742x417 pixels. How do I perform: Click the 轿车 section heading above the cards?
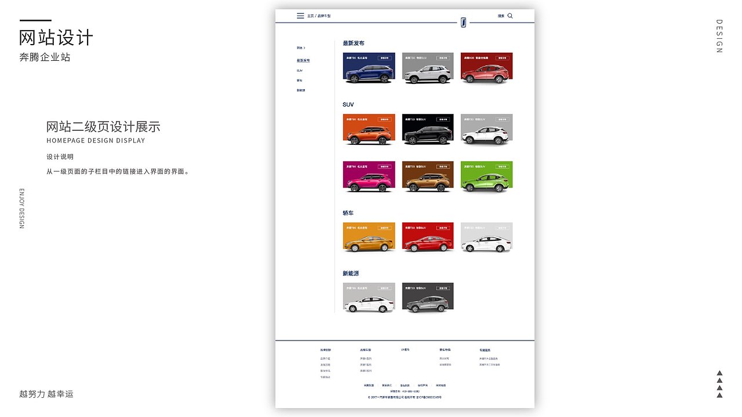pyautogui.click(x=348, y=213)
